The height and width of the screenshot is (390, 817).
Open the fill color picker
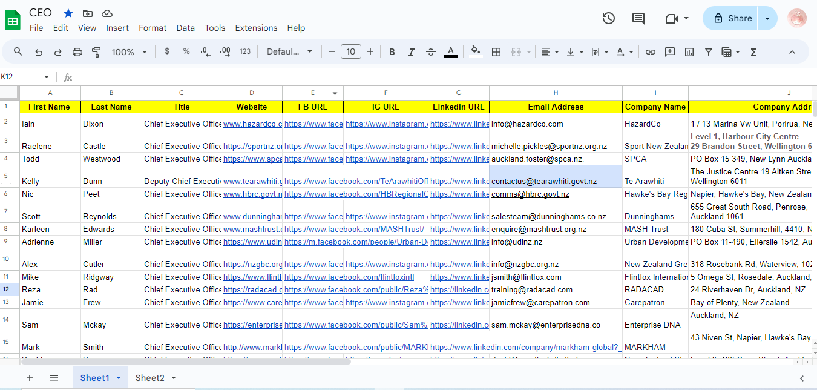476,52
